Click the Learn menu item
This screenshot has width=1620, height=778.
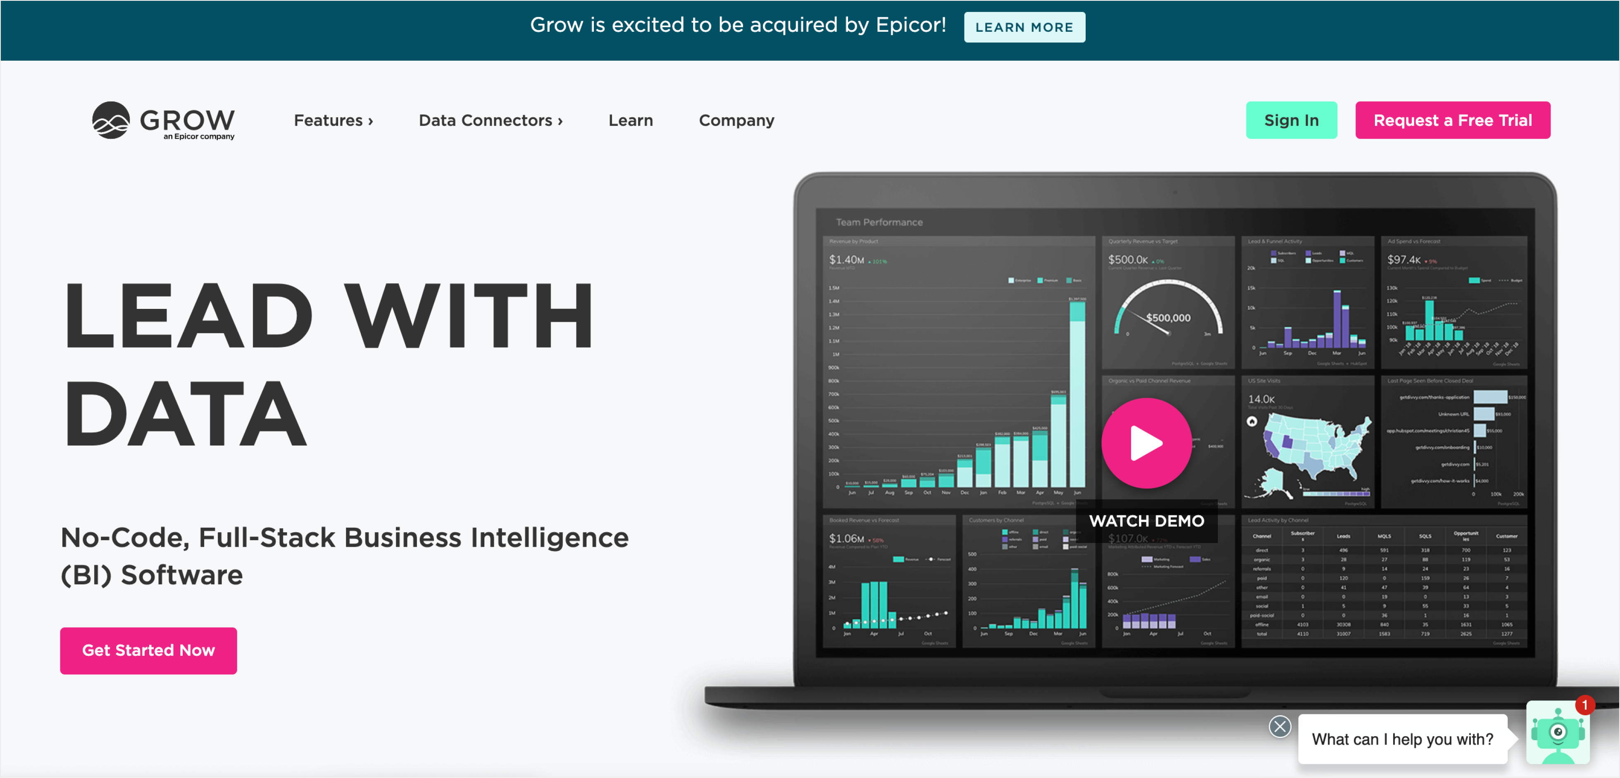[632, 121]
